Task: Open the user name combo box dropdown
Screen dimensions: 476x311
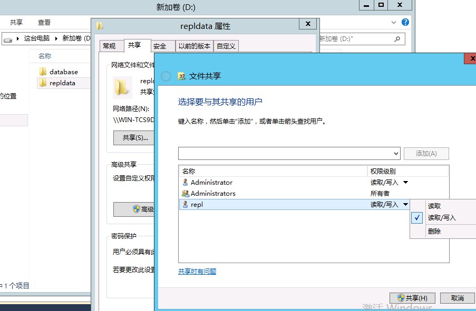Action: [x=396, y=154]
